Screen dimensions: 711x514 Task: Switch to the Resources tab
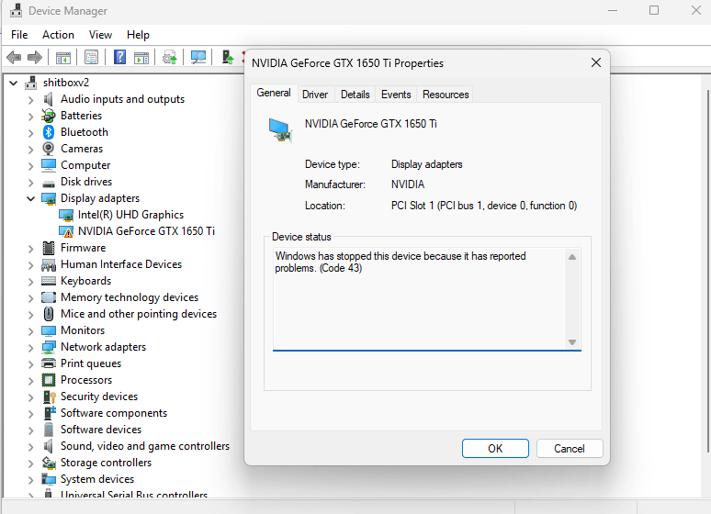[446, 95]
